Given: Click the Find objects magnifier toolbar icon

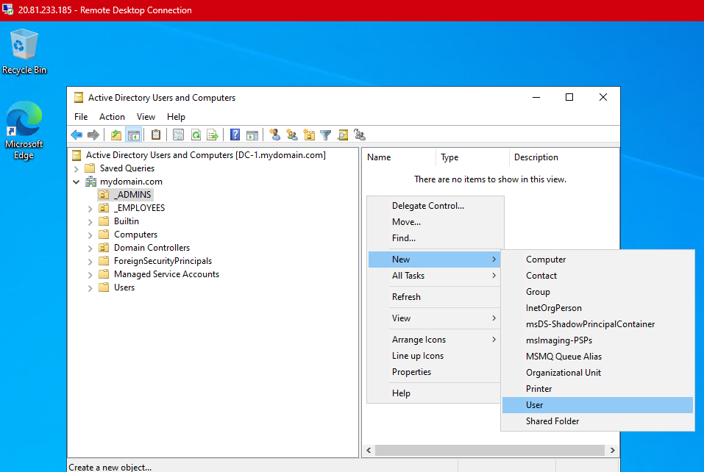Looking at the screenshot, I should (x=343, y=135).
